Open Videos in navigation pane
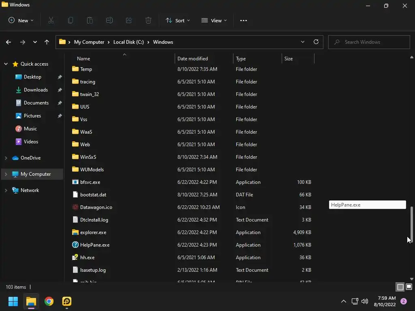 tap(31, 142)
